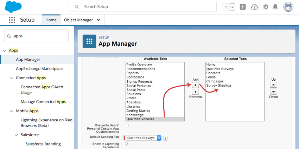Open the App Launcher grid icon
The width and height of the screenshot is (299, 149).
click(12, 20)
